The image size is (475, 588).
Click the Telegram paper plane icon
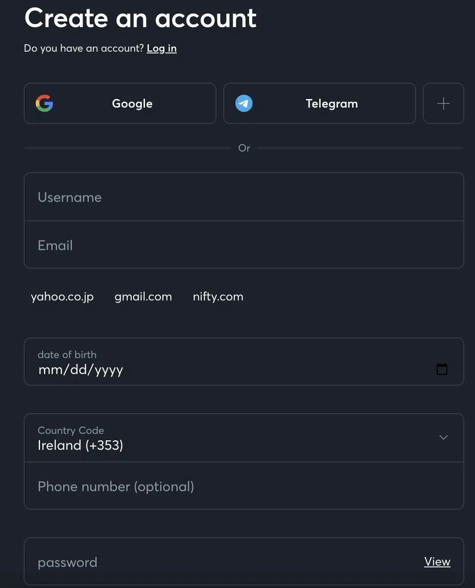244,103
